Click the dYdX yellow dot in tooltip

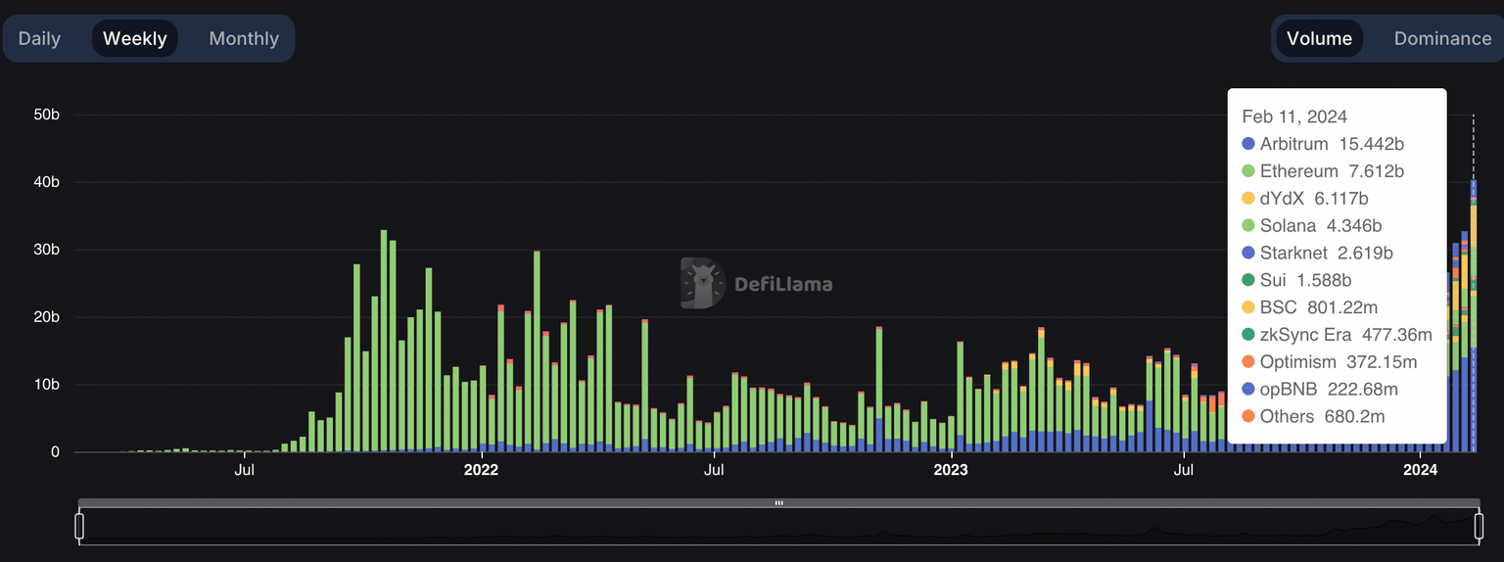[1248, 199]
